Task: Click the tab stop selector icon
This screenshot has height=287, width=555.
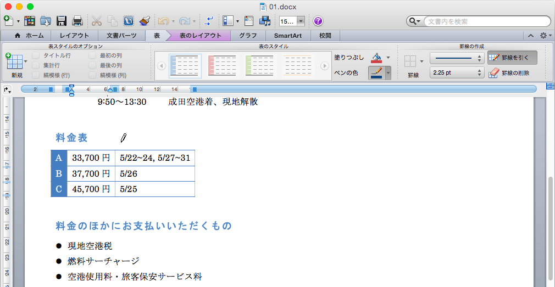Action: pos(7,90)
